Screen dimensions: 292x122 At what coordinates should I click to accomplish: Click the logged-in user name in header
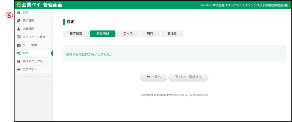point(244,5)
